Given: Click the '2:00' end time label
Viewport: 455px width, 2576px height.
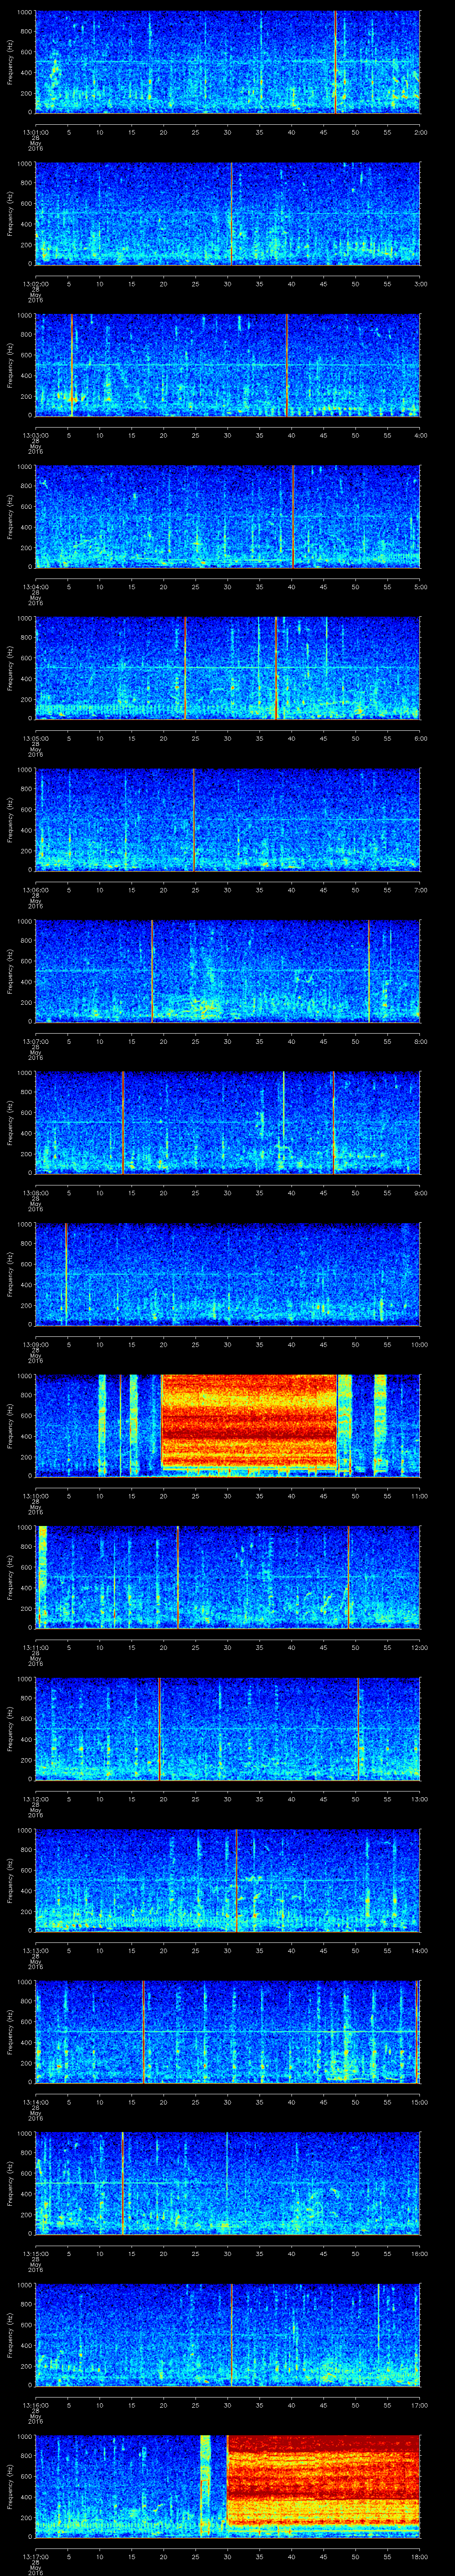Looking at the screenshot, I should (420, 132).
